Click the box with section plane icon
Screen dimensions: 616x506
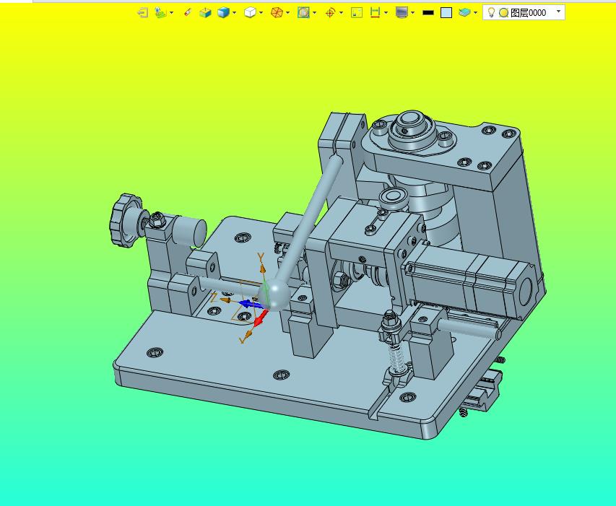(205, 13)
